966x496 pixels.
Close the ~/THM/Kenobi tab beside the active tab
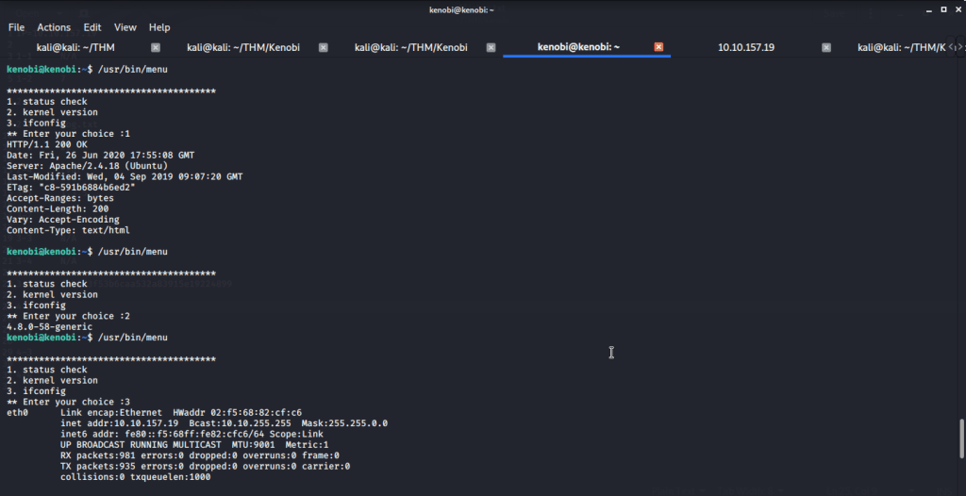click(x=491, y=47)
